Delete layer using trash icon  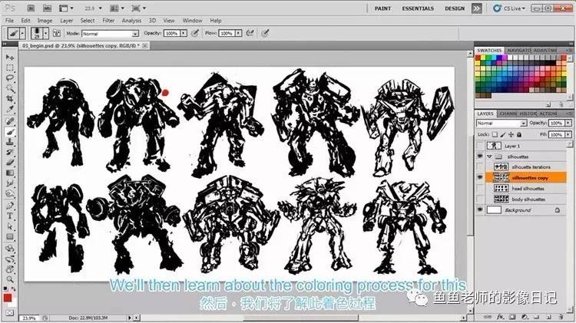click(x=561, y=316)
